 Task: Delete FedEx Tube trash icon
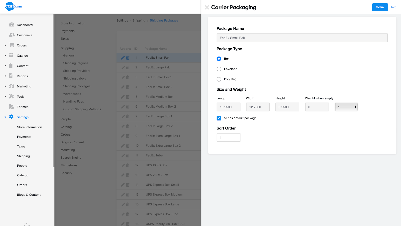[128, 155]
